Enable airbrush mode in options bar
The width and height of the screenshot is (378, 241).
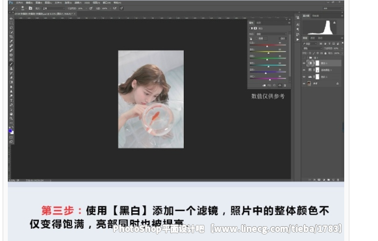pyautogui.click(x=114, y=8)
